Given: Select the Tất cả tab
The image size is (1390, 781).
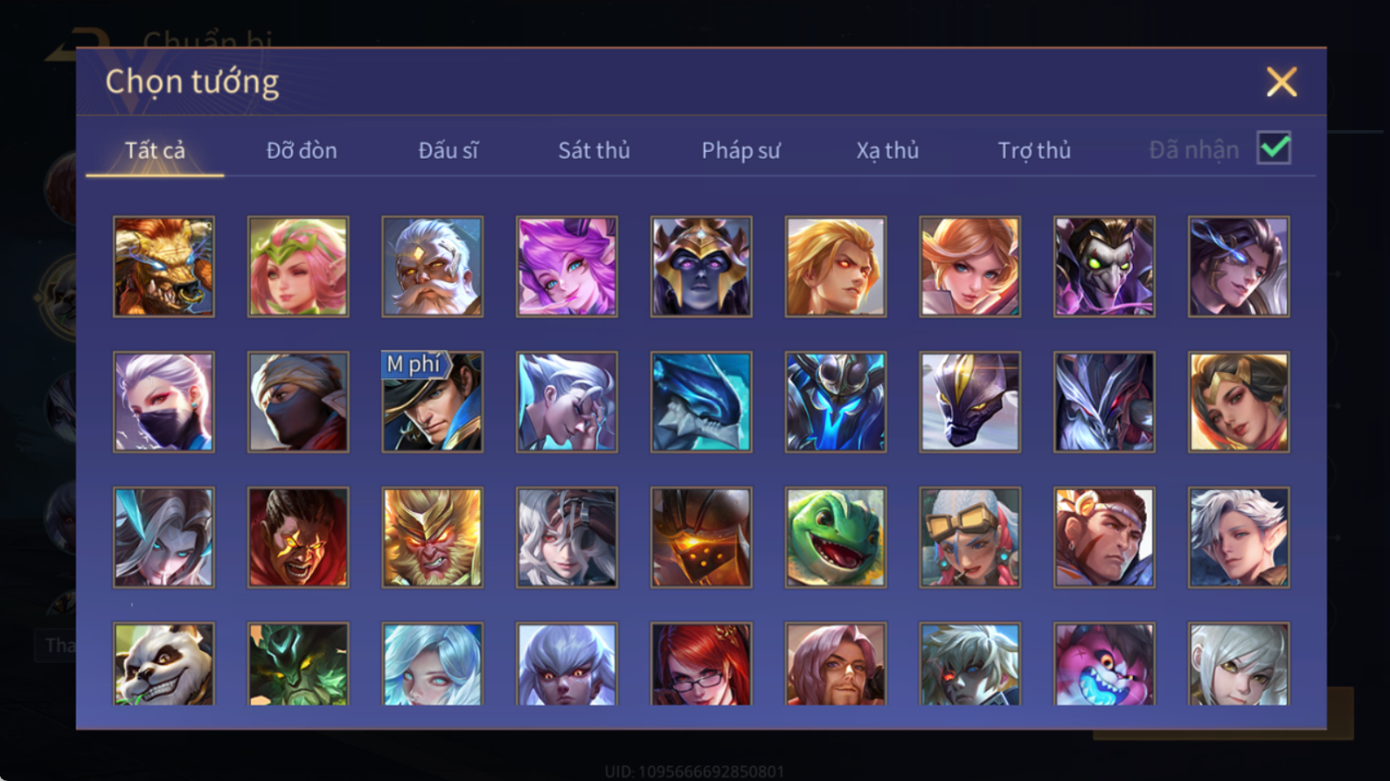Looking at the screenshot, I should (x=155, y=150).
